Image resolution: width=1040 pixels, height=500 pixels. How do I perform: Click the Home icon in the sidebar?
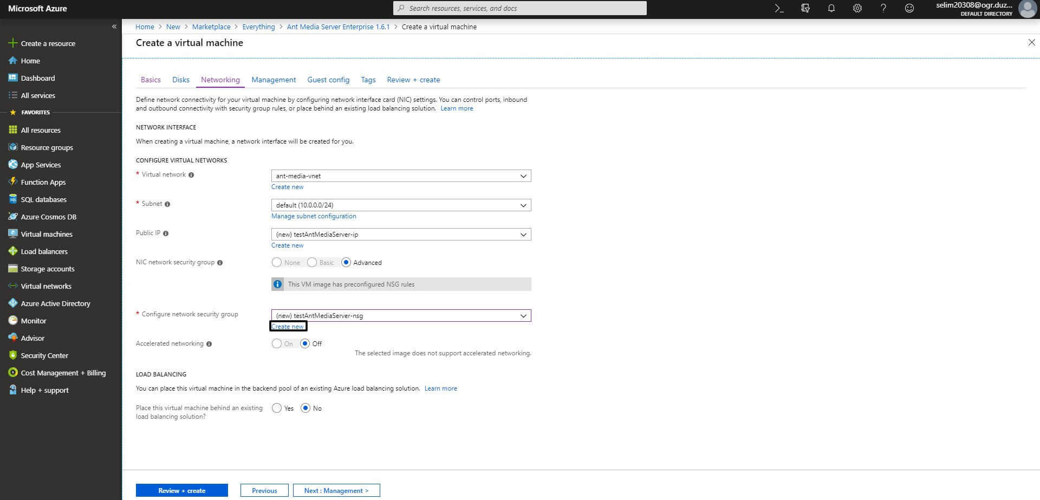click(x=13, y=61)
